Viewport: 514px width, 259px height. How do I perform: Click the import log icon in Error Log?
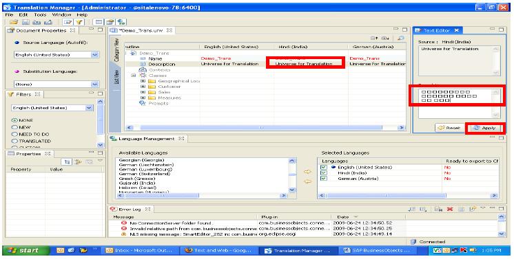click(423, 209)
